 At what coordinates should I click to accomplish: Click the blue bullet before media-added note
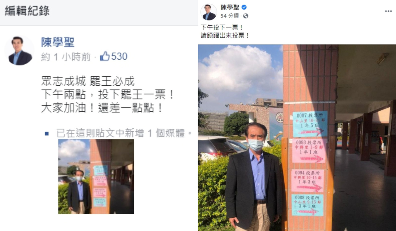pyautogui.click(x=47, y=134)
